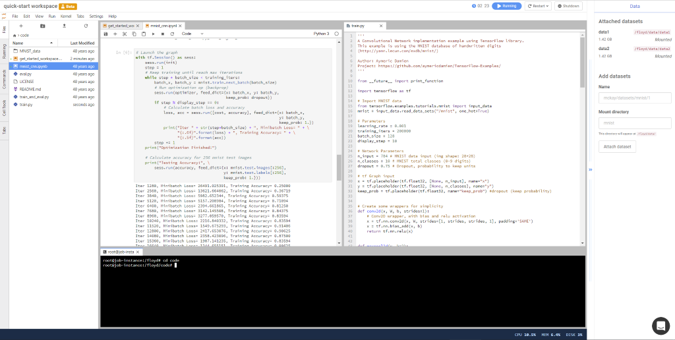Open the Running sidebar tab

tap(5, 51)
